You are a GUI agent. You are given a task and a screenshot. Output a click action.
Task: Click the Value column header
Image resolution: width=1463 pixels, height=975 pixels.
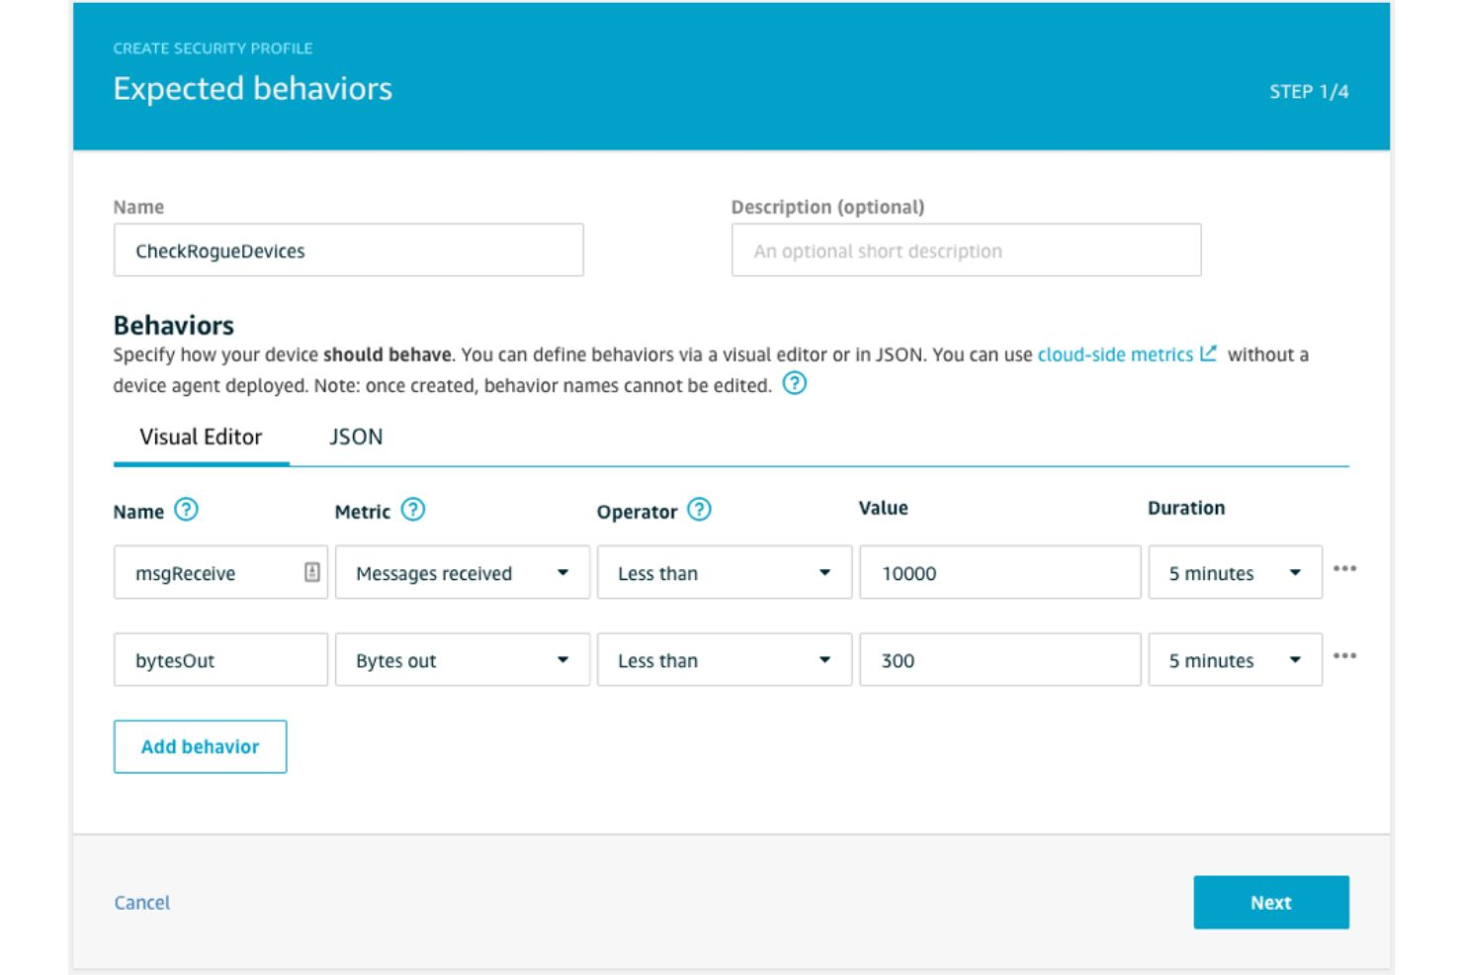click(x=883, y=508)
